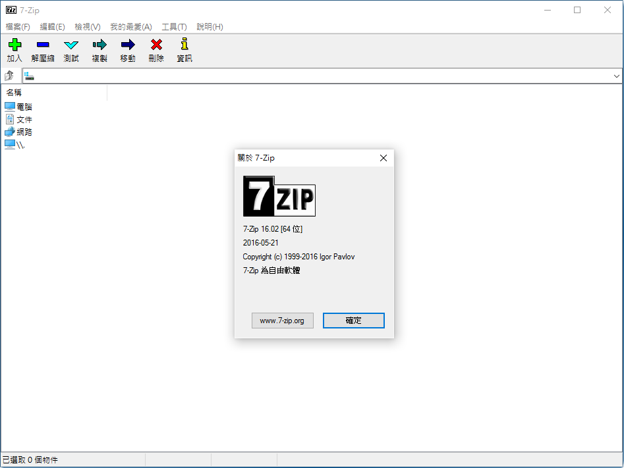Click the blue minus 解壓縮 (Extract) icon
Screen dimensions: 624x468
(x=43, y=45)
